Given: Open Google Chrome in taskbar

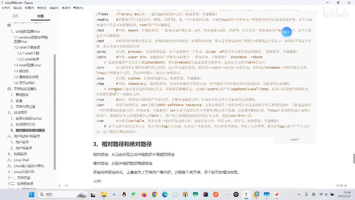Looking at the screenshot, I should 155,194.
